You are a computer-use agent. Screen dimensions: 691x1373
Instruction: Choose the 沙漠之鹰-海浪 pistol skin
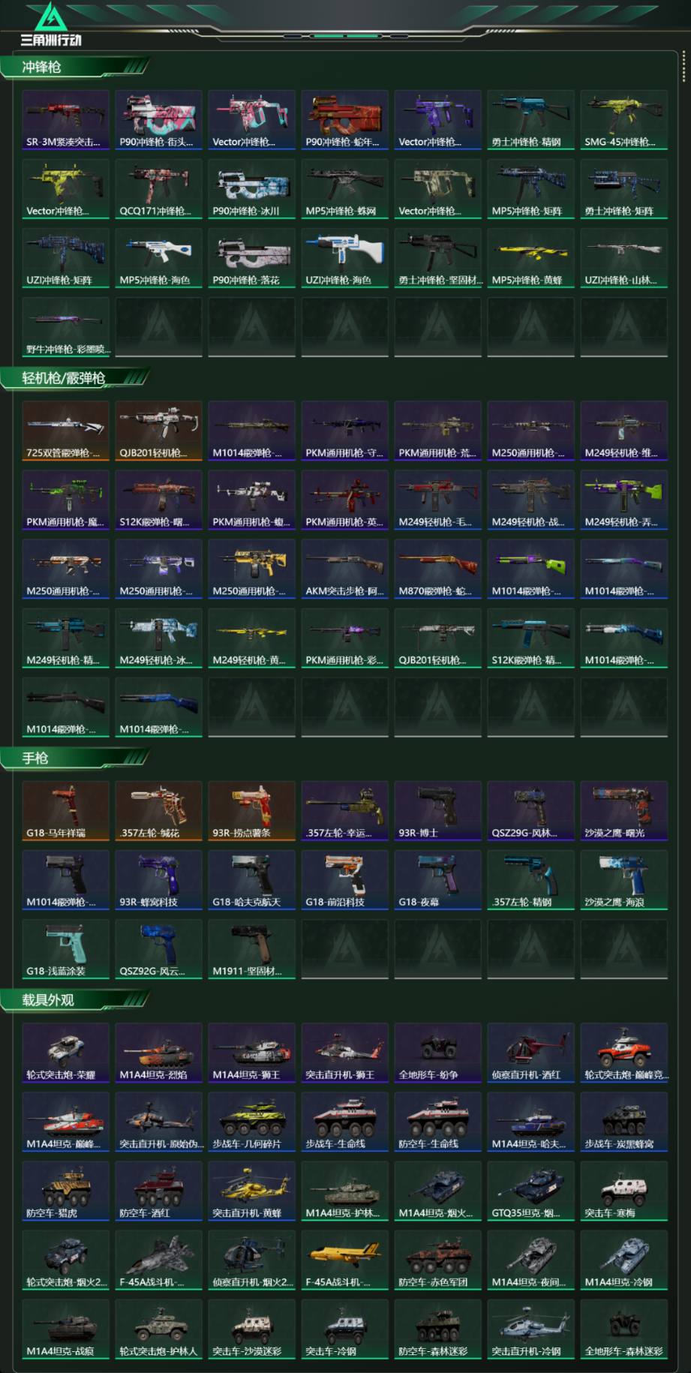[x=623, y=880]
